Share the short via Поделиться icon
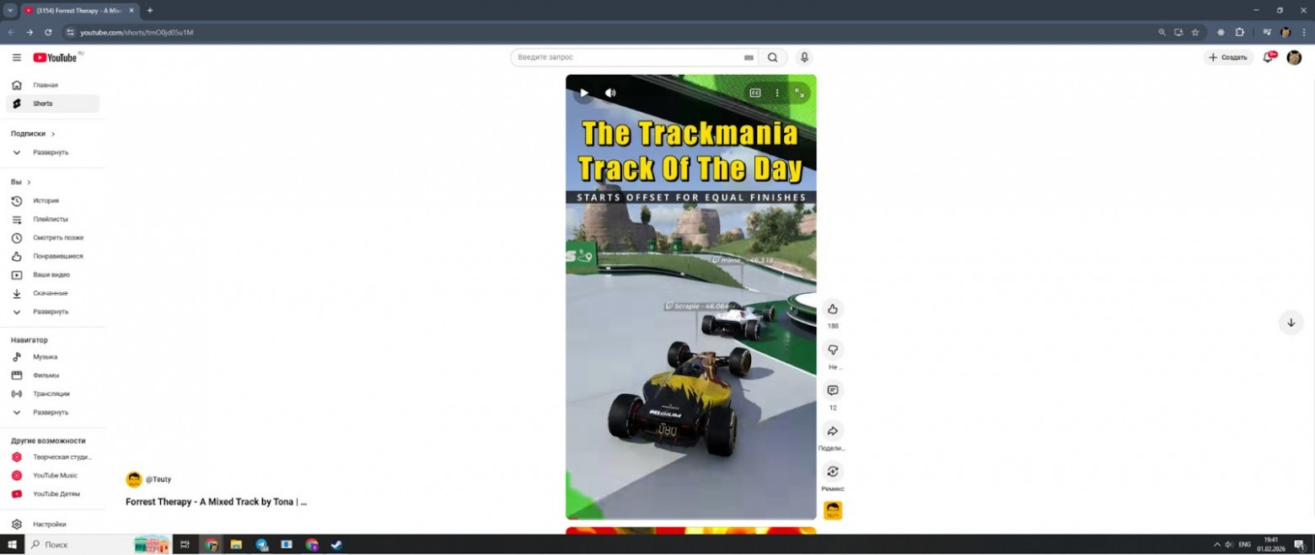The image size is (1315, 555). (832, 431)
